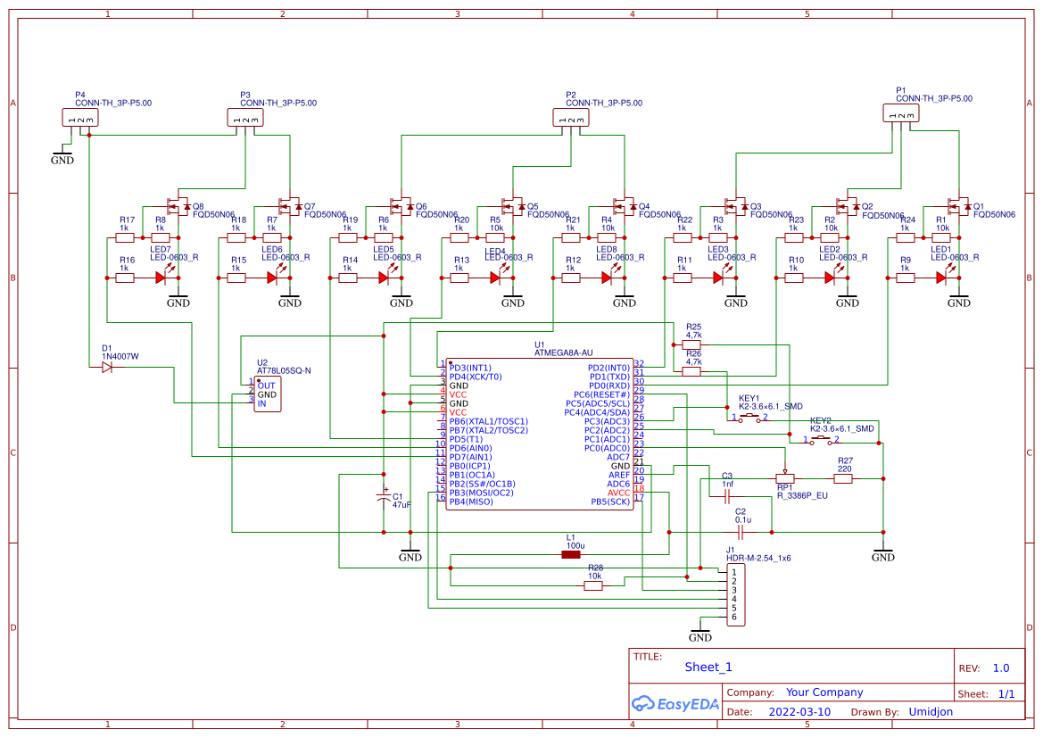Select the L1 100u inductor
1043x738 pixels.
[x=571, y=554]
